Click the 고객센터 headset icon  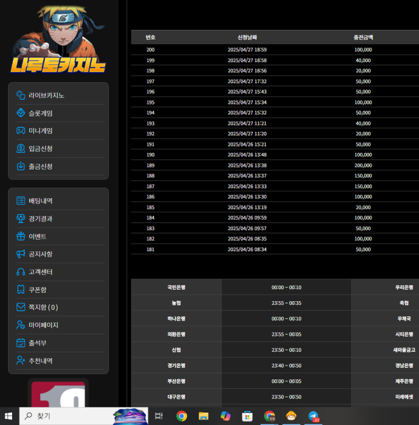click(21, 272)
